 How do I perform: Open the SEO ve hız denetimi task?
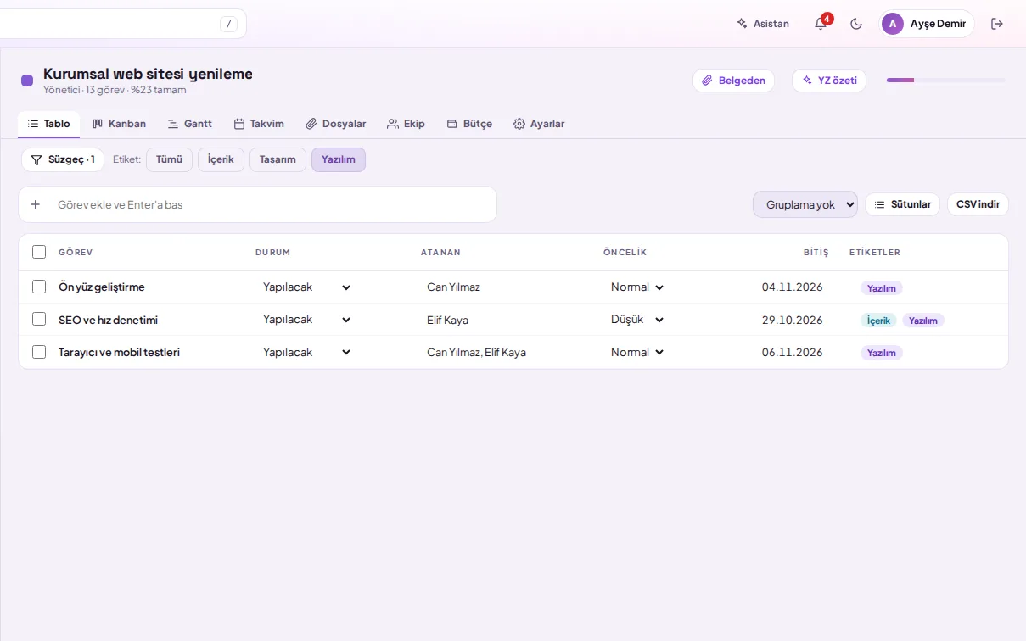point(108,320)
